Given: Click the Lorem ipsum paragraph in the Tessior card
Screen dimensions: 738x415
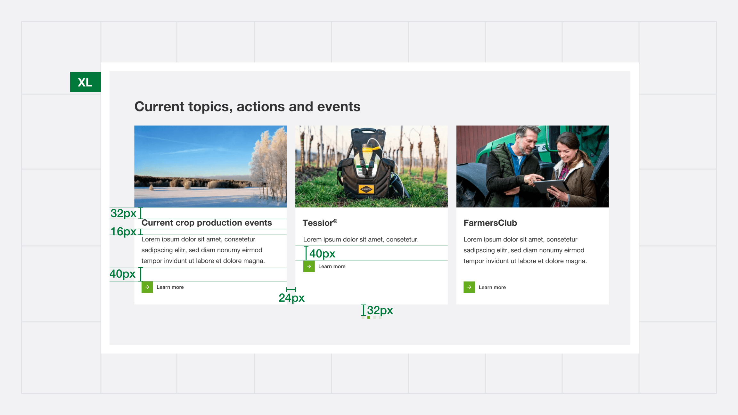Looking at the screenshot, I should [361, 240].
